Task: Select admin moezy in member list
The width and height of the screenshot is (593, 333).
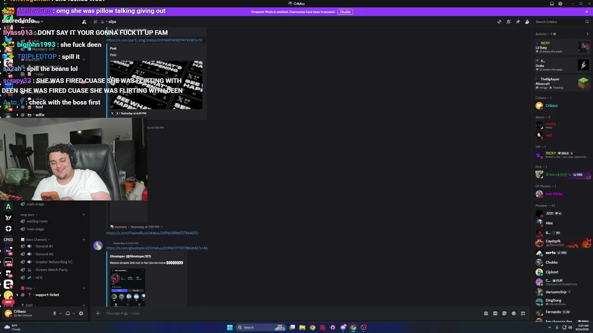Action: click(x=562, y=125)
